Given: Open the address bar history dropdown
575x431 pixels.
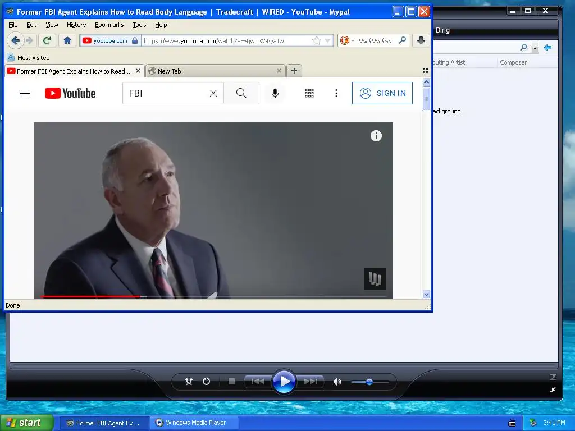Looking at the screenshot, I should click(328, 40).
